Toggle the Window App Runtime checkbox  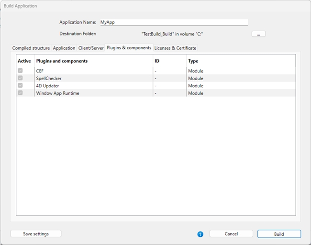(x=20, y=93)
